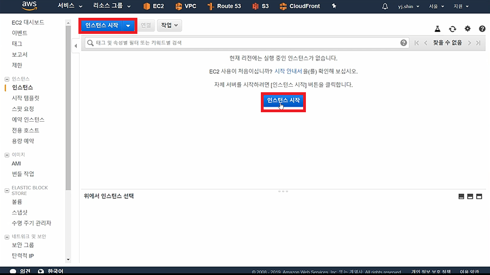Screen dimensions: 490x275
Task: Open 이벤트 in sidebar
Action: pyautogui.click(x=19, y=33)
